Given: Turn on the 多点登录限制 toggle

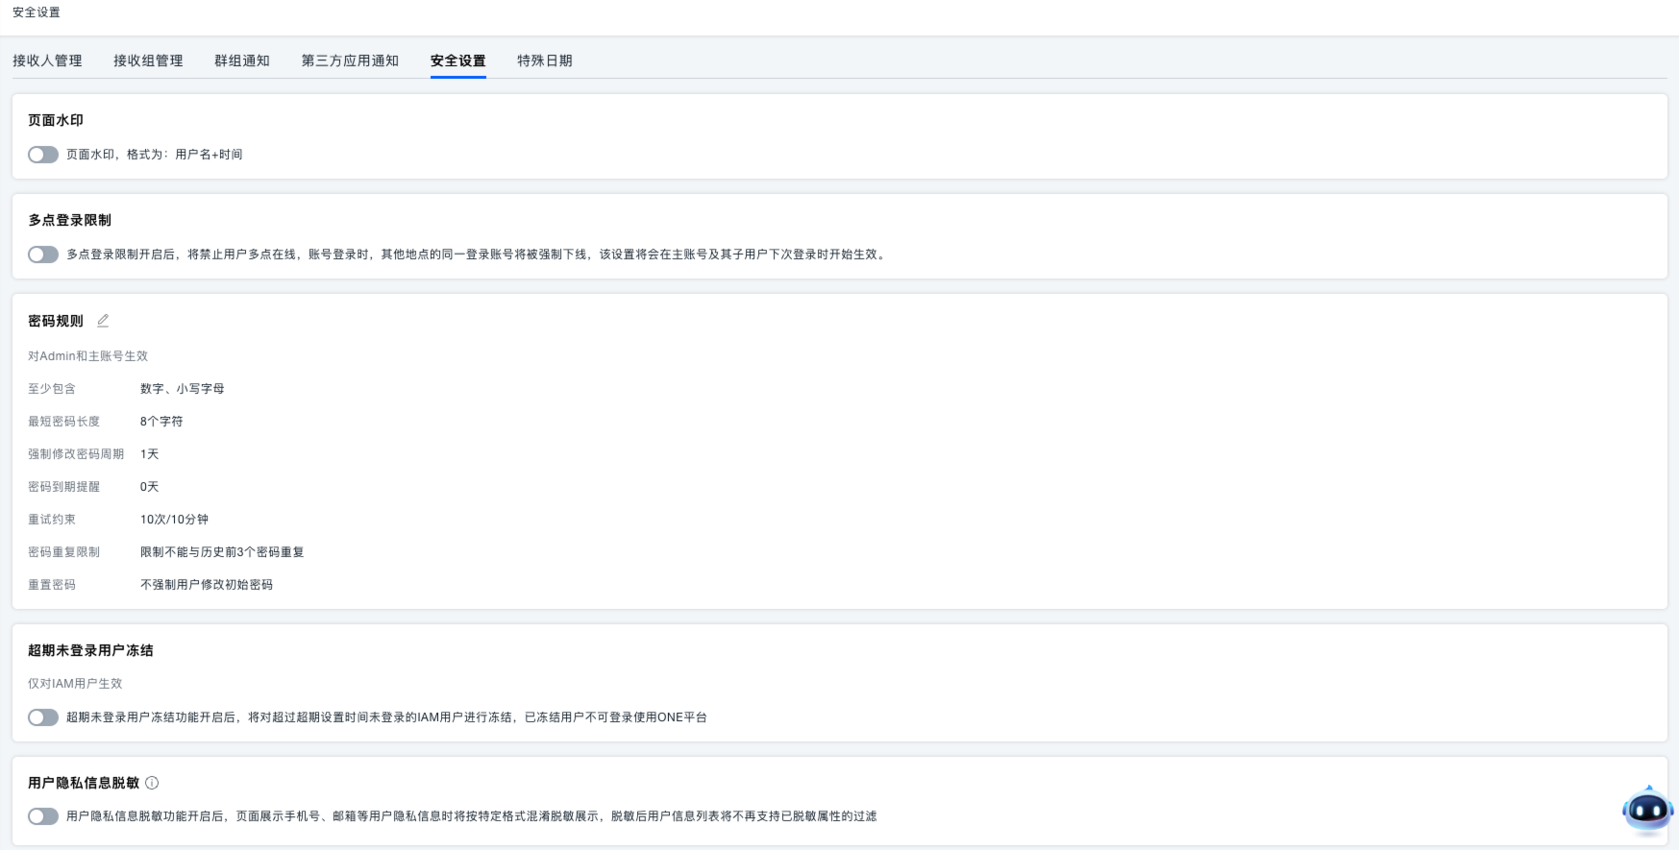Looking at the screenshot, I should tap(43, 255).
